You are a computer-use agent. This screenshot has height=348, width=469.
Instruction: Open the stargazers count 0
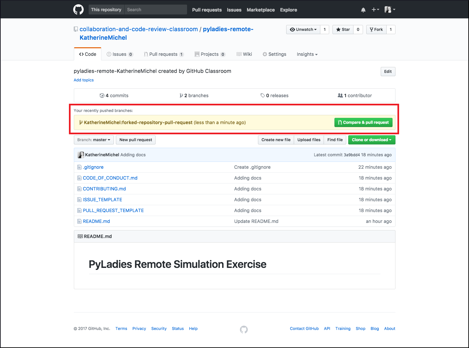click(x=358, y=30)
